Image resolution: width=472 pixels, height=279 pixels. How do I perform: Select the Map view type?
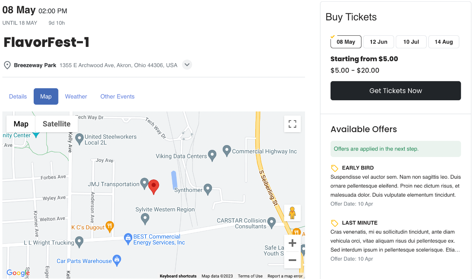tap(21, 124)
